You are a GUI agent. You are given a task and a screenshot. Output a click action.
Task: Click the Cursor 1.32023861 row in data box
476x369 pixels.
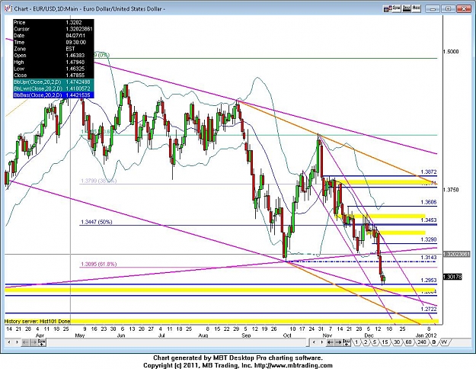coord(53,29)
